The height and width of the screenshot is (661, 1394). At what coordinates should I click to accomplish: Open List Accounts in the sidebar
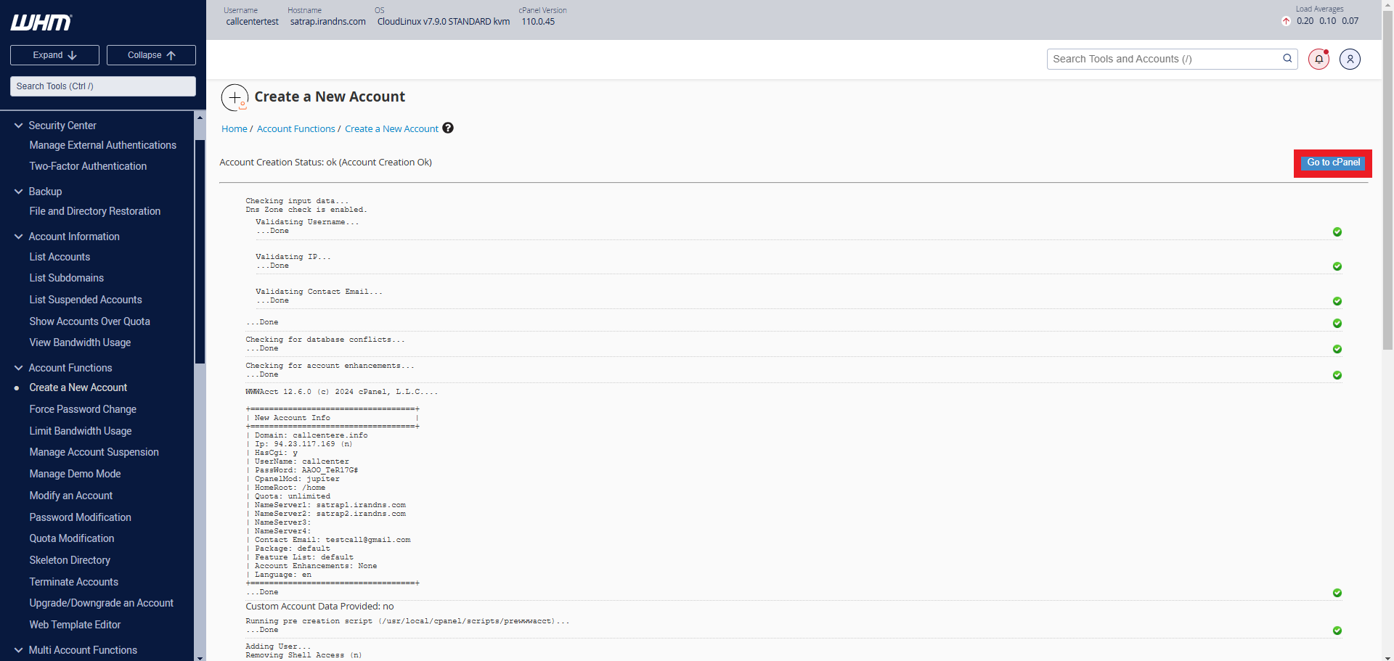tap(60, 257)
